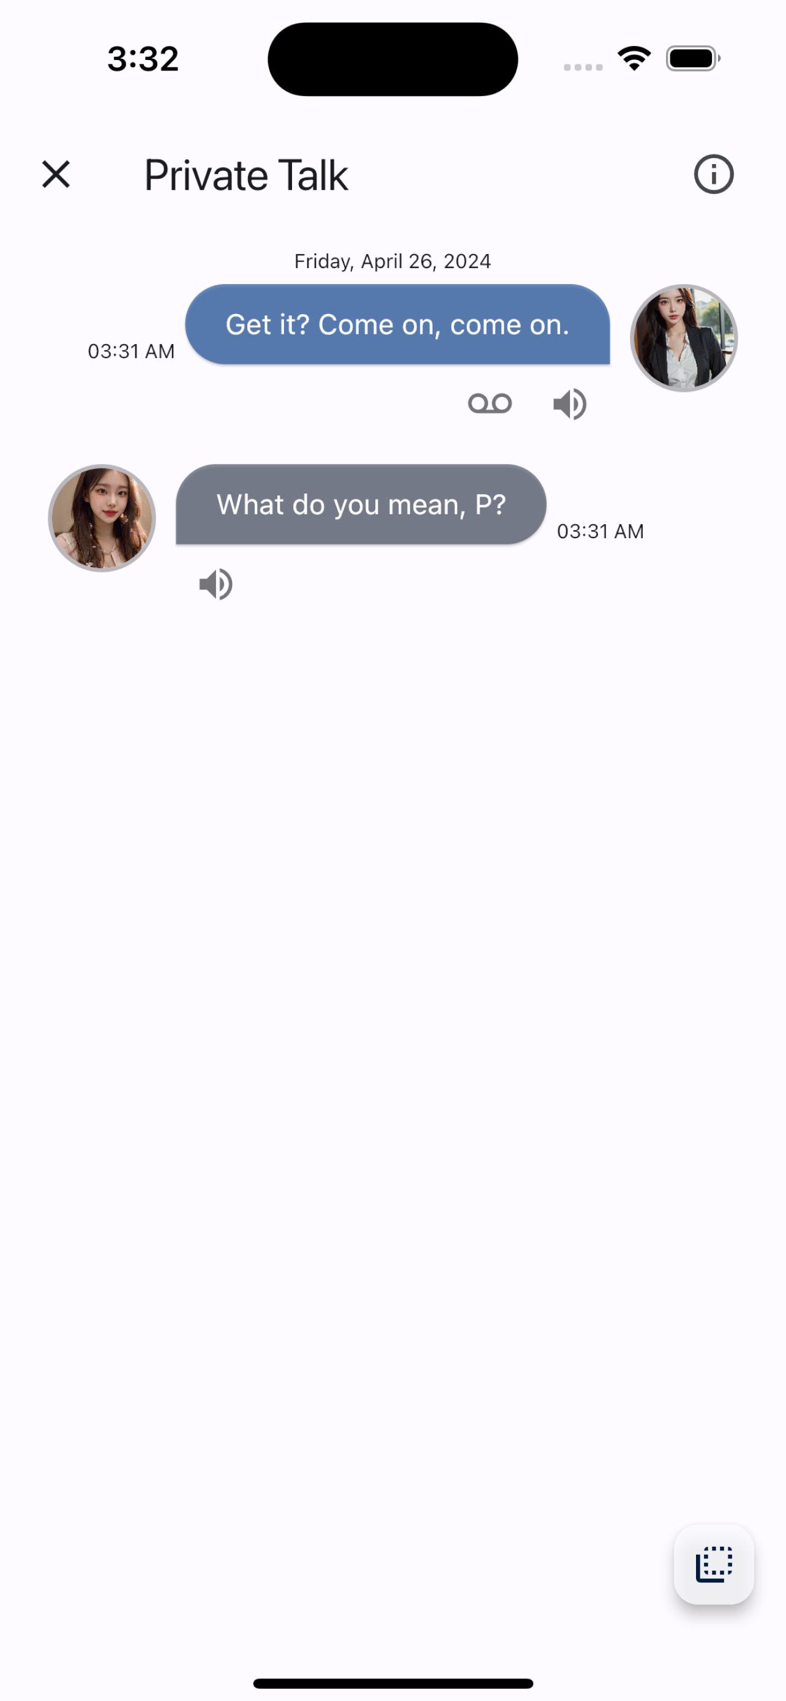Tap the 'Friday, April 26, 2024' date label
Image resolution: width=786 pixels, height=1701 pixels.
point(392,261)
